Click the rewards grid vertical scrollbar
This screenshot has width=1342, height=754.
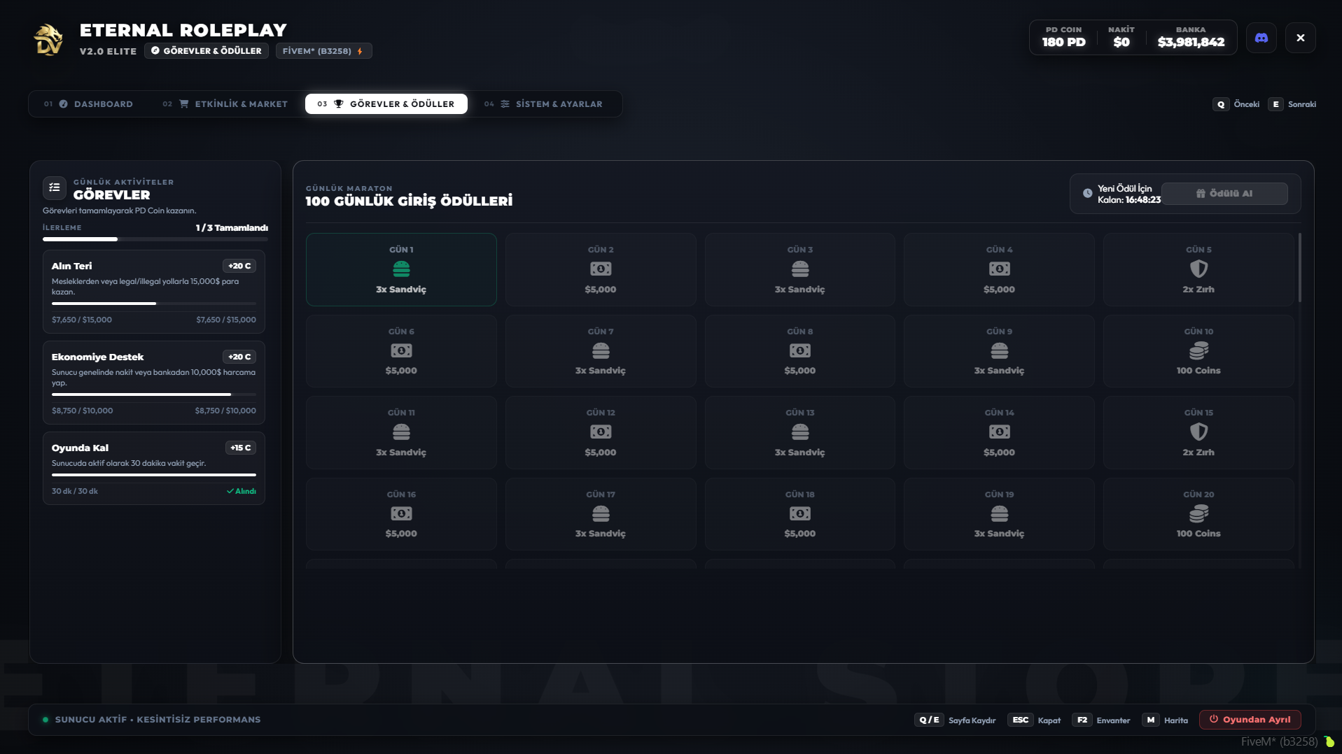(1300, 268)
